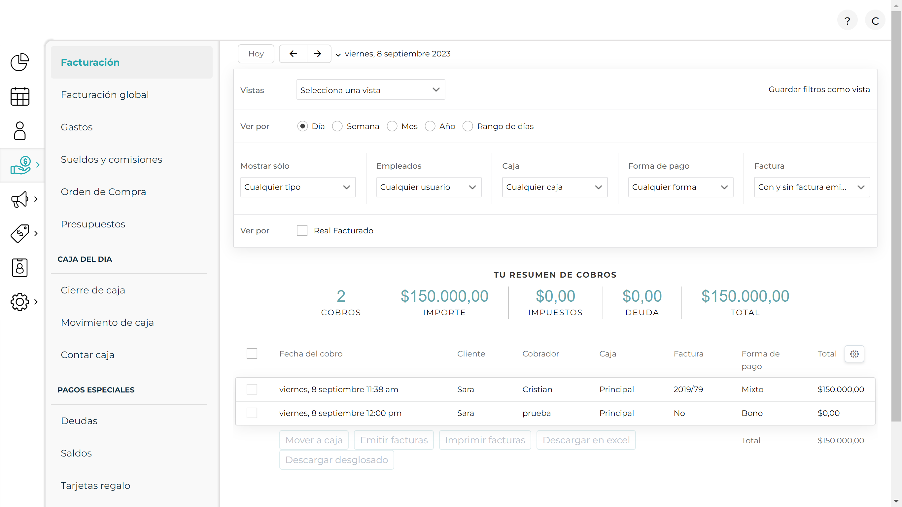Click the scrollbar down arrow
This screenshot has height=507, width=902.
pyautogui.click(x=896, y=501)
